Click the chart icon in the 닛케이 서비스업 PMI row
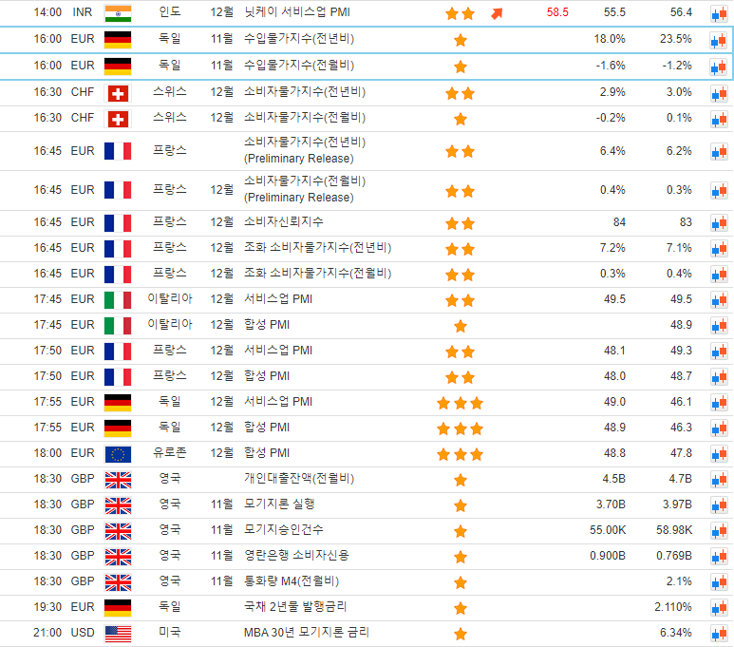 point(719,13)
